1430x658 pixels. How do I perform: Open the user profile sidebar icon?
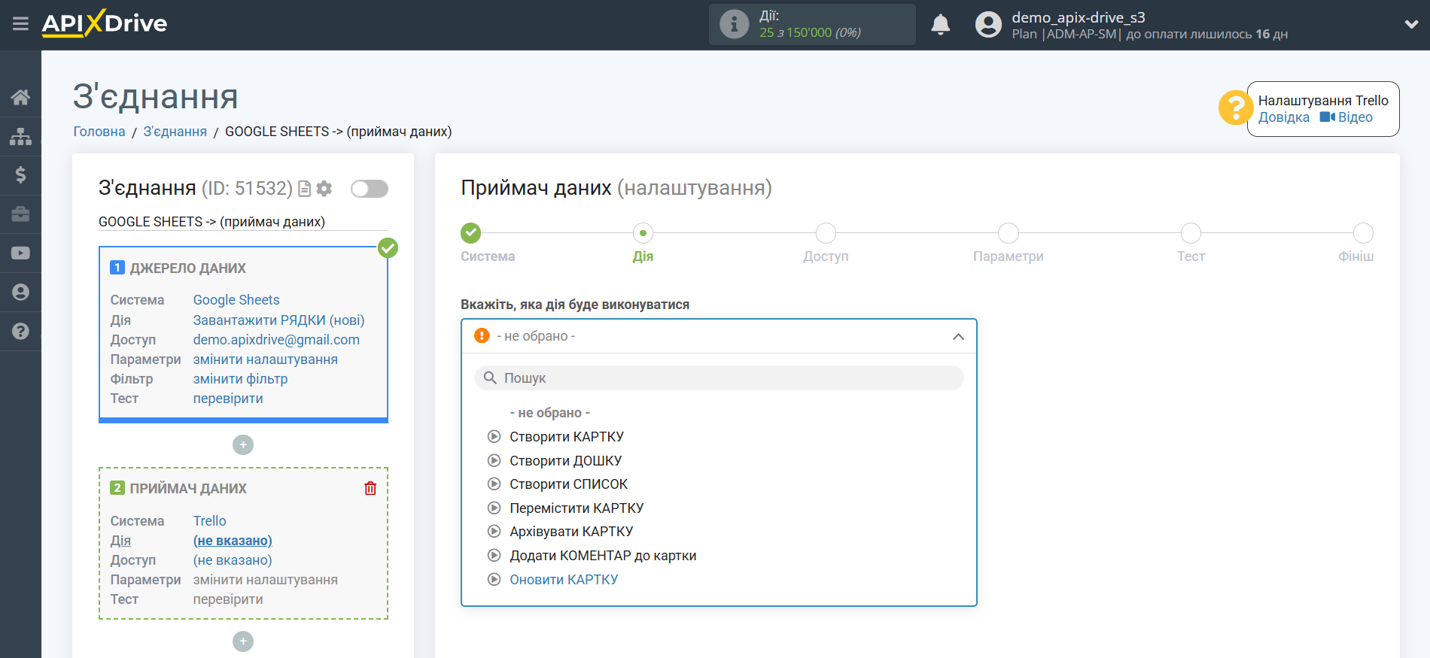pyautogui.click(x=20, y=293)
